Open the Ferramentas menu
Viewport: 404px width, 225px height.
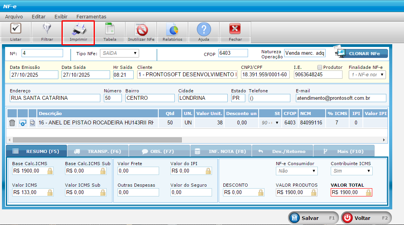[x=91, y=16]
